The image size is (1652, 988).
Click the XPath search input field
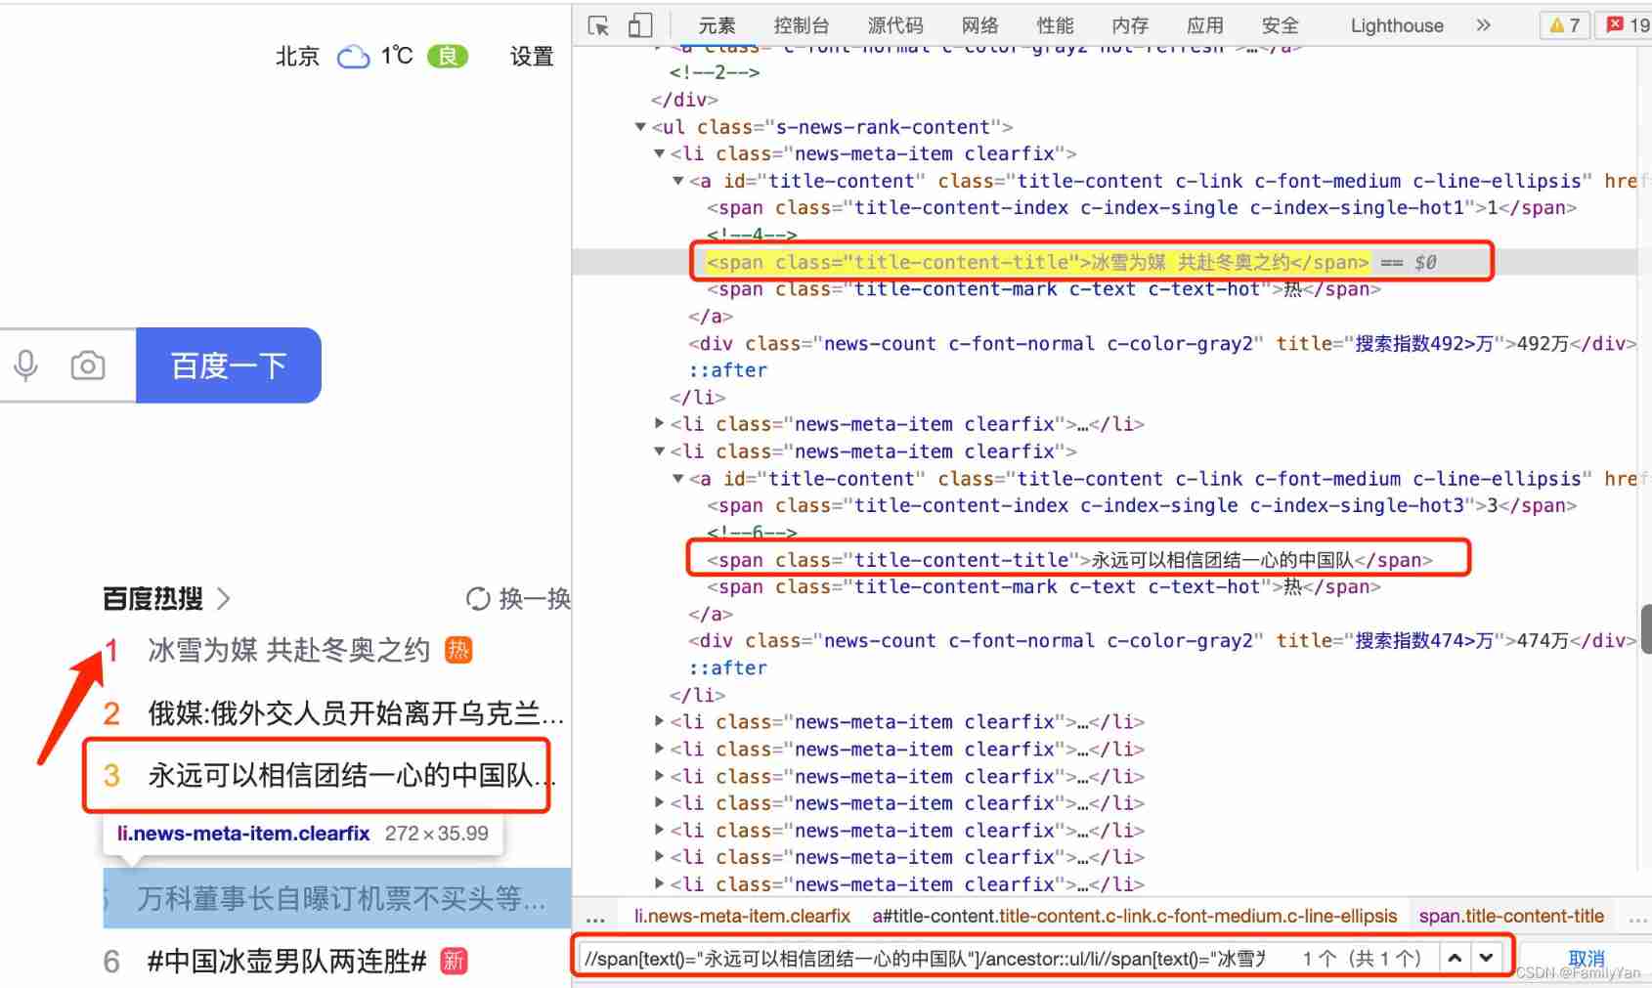(x=924, y=958)
